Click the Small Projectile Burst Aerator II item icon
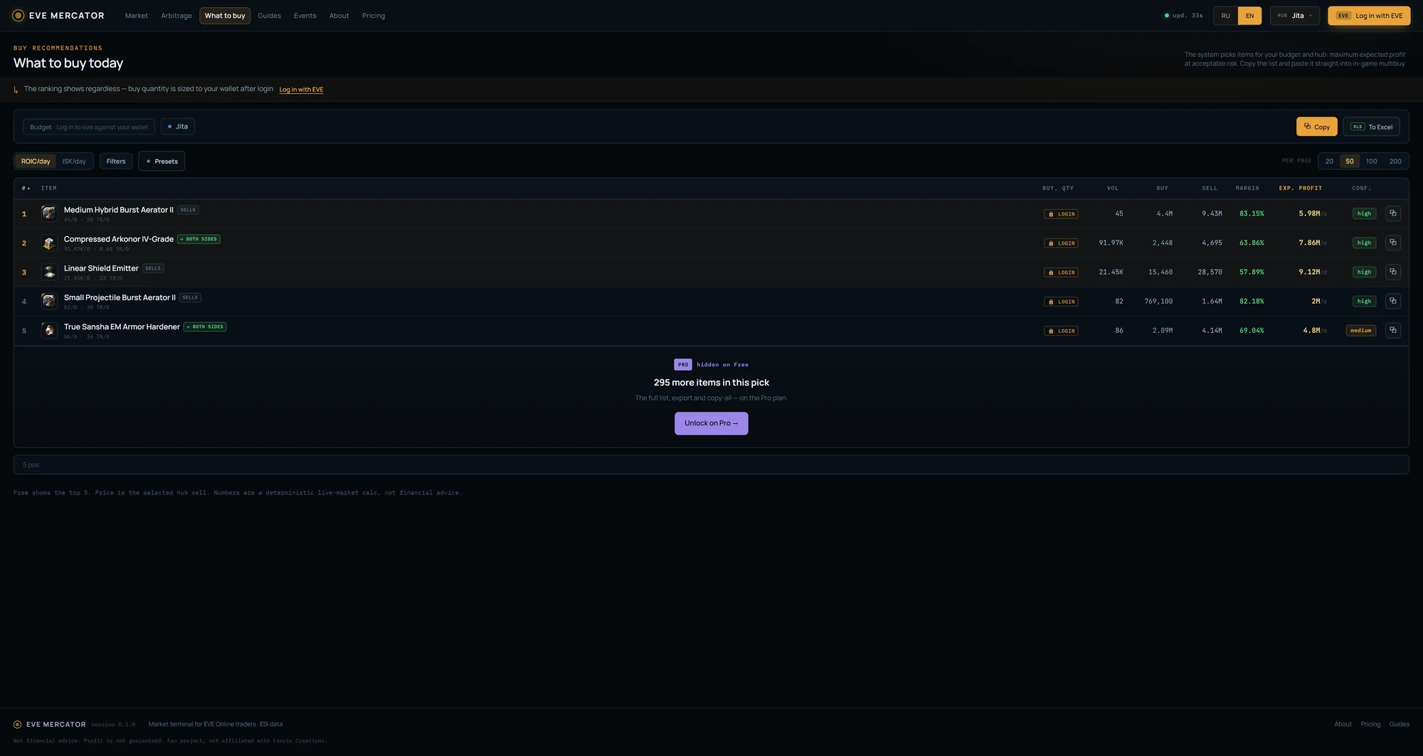Viewport: 1423px width, 756px height. point(49,301)
